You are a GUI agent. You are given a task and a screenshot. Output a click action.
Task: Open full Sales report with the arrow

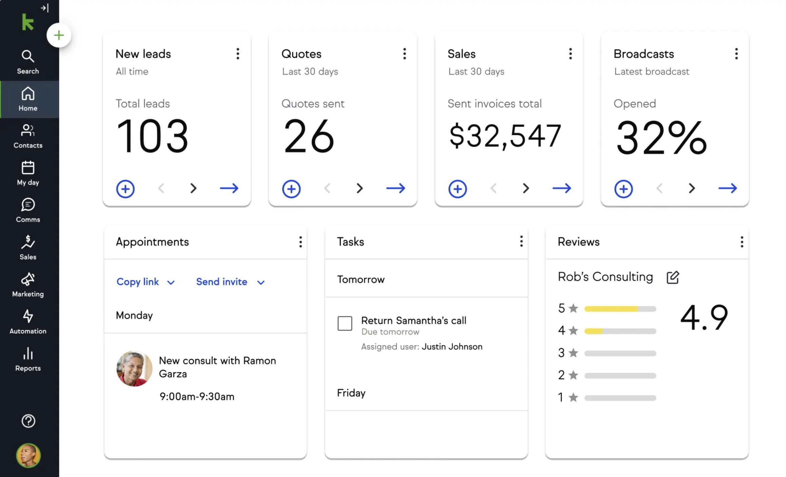(x=561, y=188)
